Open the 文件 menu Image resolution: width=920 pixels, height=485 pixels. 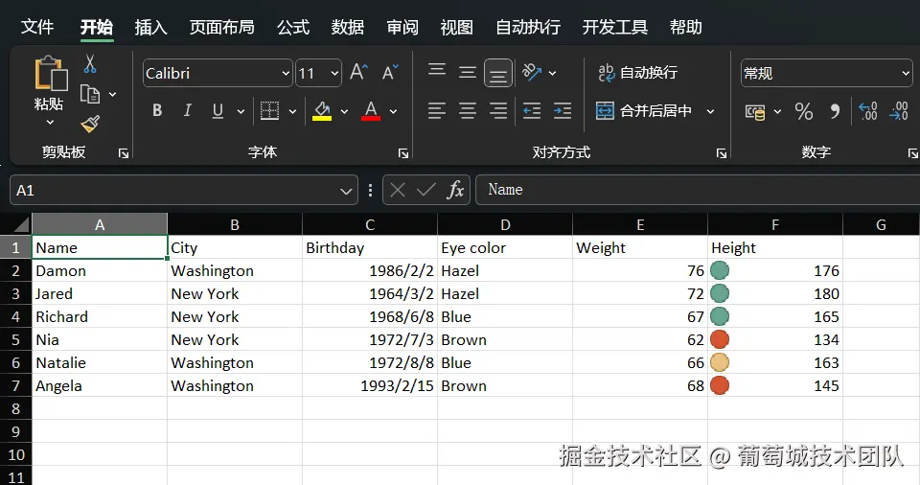click(x=37, y=27)
